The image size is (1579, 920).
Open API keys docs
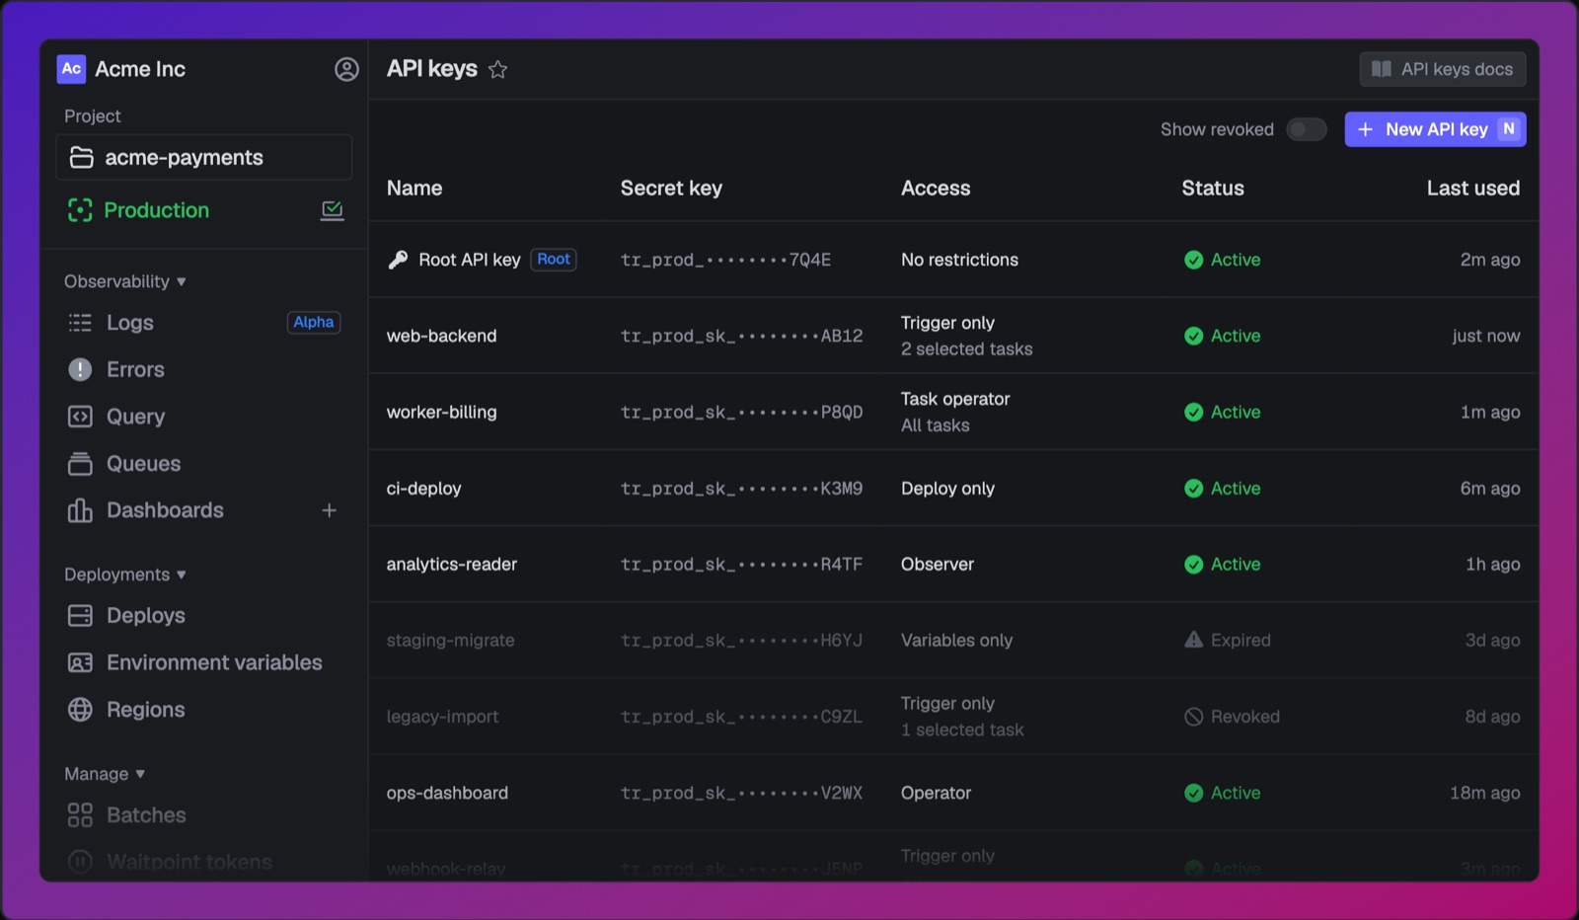[1443, 69]
